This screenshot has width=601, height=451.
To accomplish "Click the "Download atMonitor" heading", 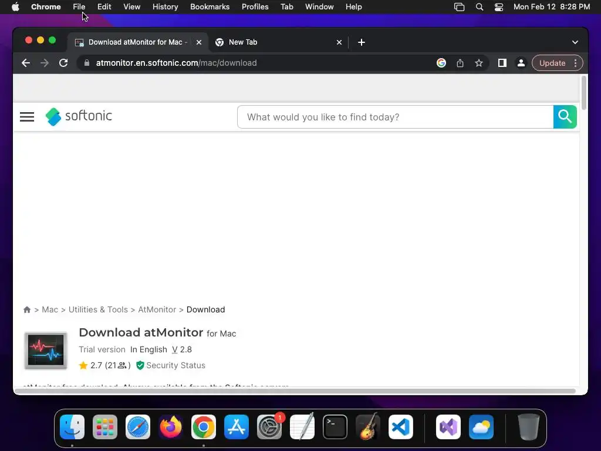I will tap(141, 332).
